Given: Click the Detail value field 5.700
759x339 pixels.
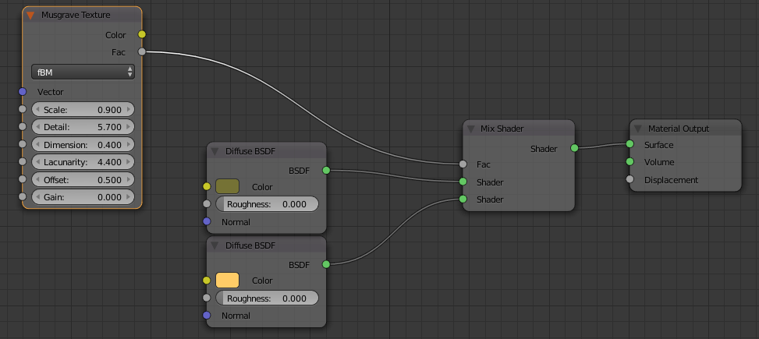Looking at the screenshot, I should coord(83,127).
